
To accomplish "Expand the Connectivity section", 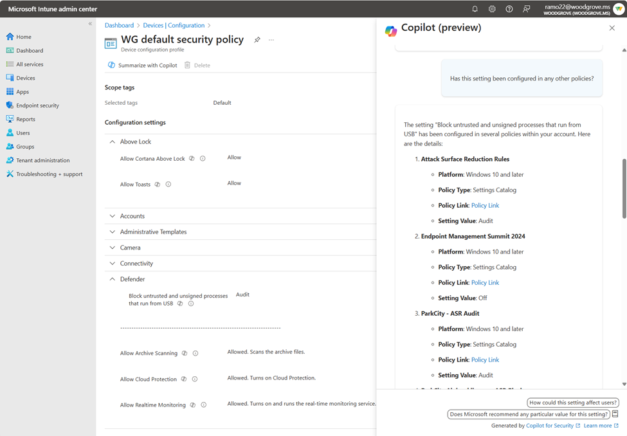I will click(113, 263).
